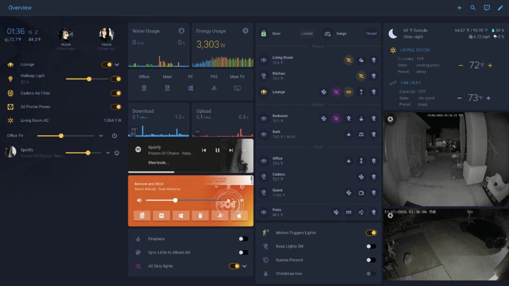The width and height of the screenshot is (509, 286).
Task: Toggle the Cadens Air Filter switch
Action: click(116, 93)
